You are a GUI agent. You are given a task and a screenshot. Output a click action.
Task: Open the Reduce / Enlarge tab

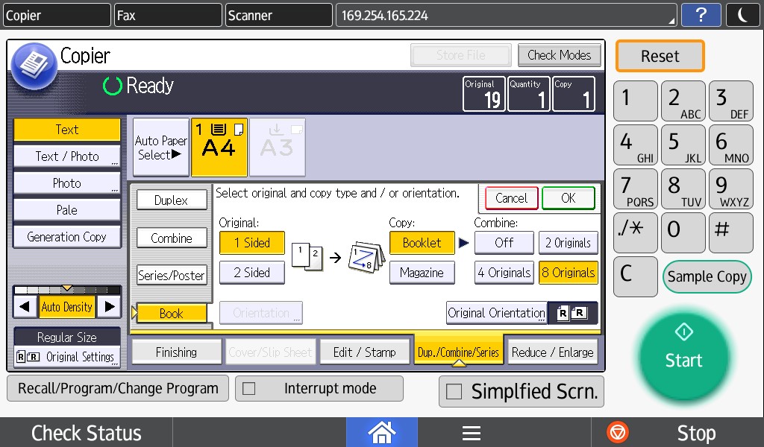click(553, 352)
